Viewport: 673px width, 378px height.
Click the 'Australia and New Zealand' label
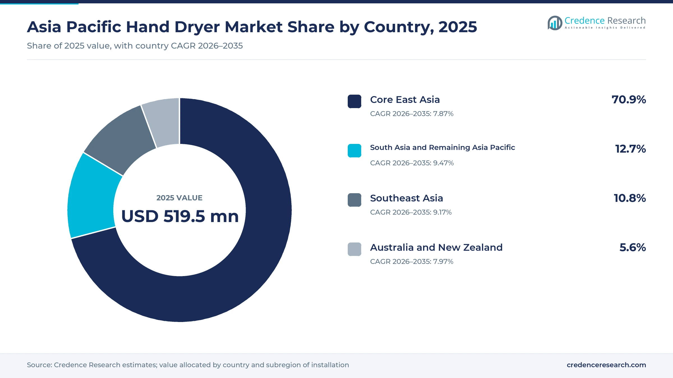436,248
